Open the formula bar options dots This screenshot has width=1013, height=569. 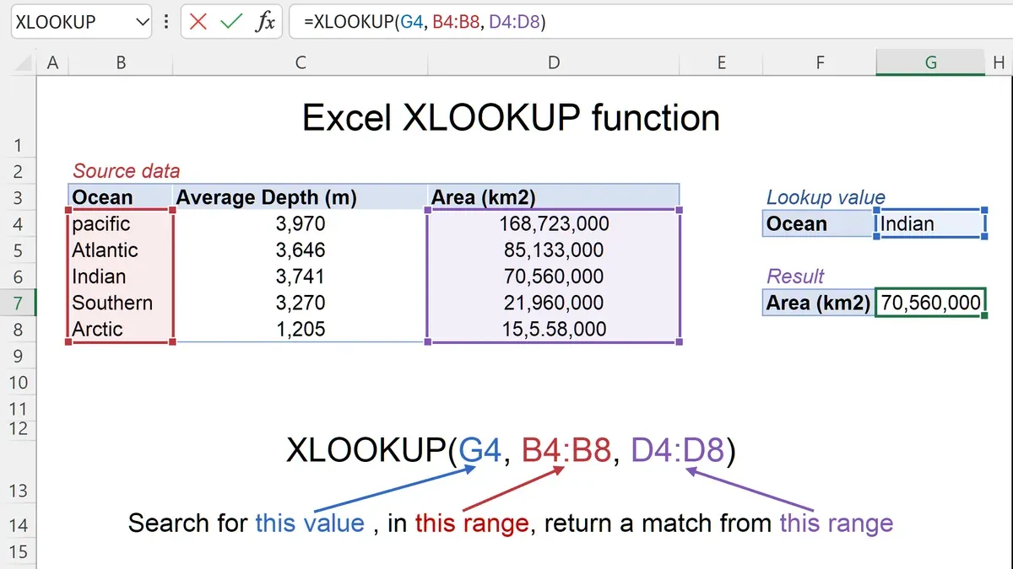[x=165, y=22]
